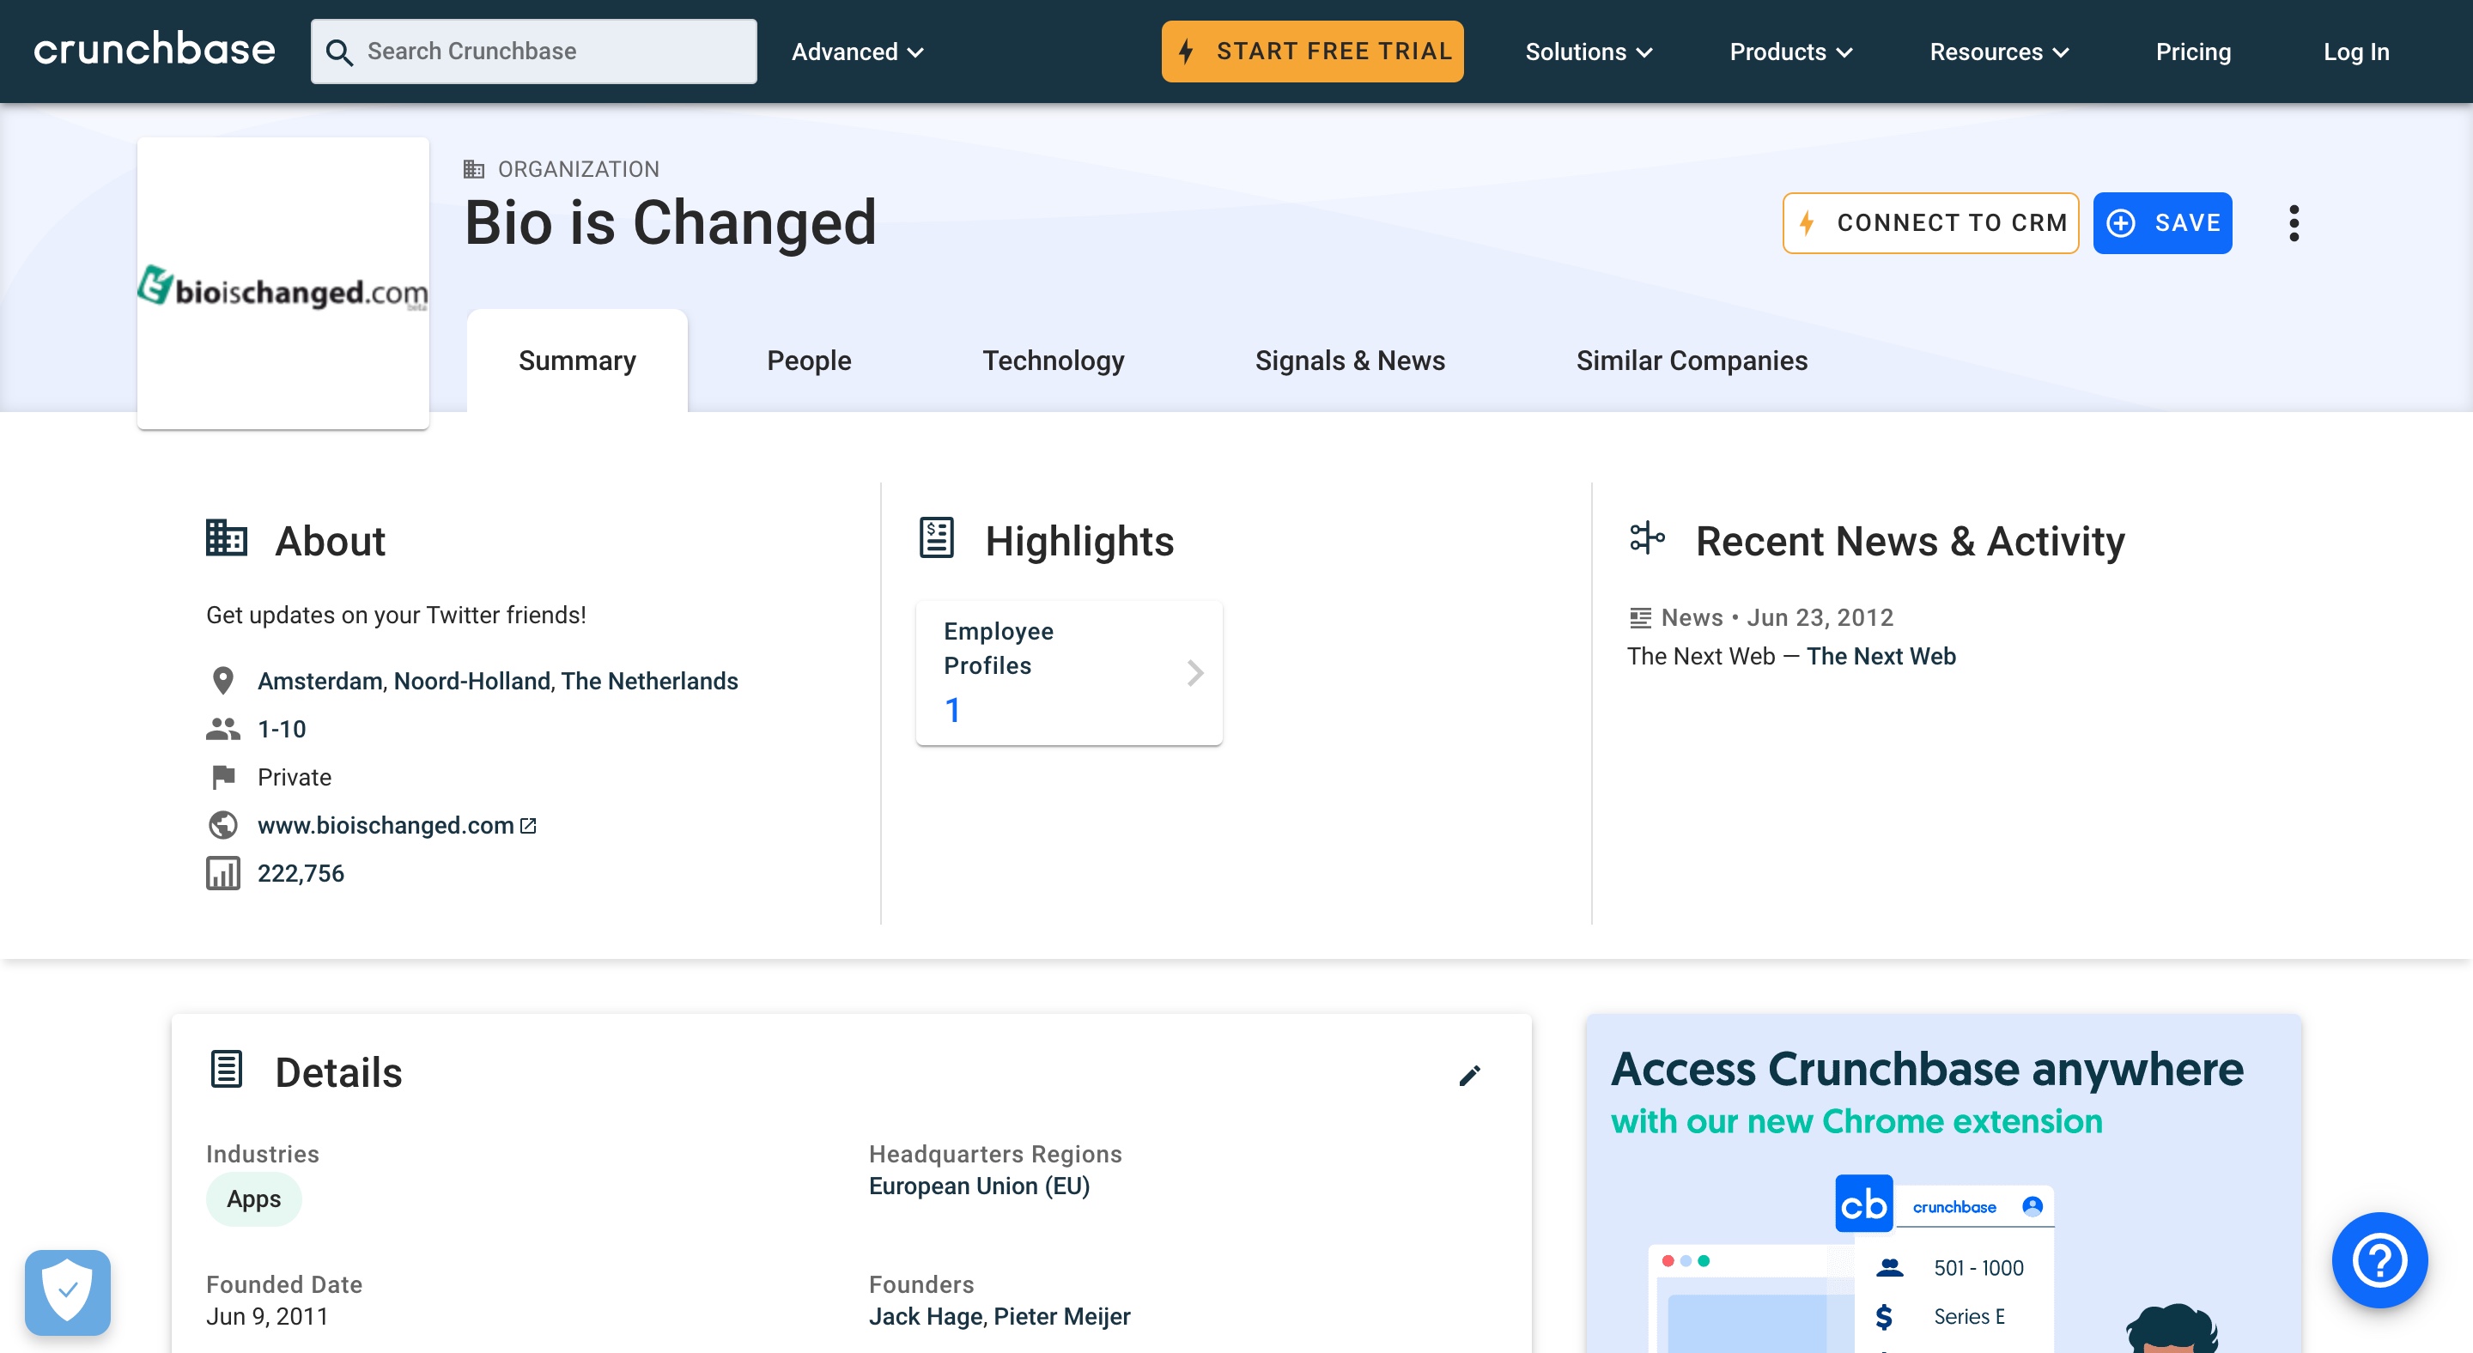Expand the Employee Profiles highlight card

click(x=1068, y=671)
